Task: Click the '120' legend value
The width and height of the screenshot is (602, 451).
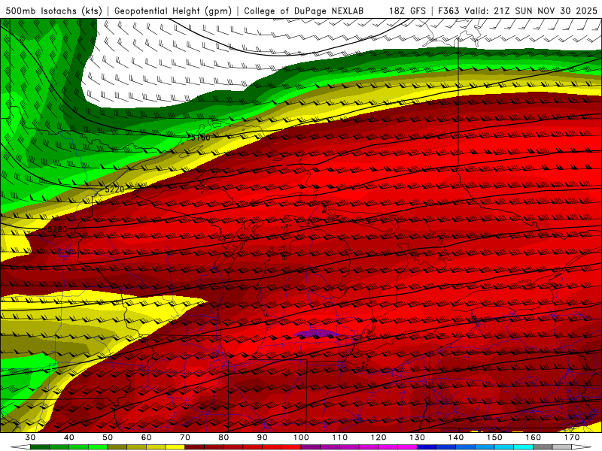Action: coord(379,437)
